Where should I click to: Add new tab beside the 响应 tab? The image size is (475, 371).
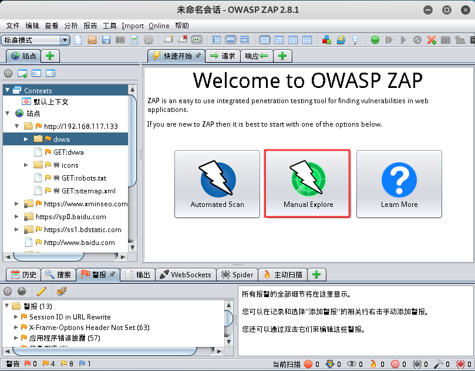pos(282,56)
